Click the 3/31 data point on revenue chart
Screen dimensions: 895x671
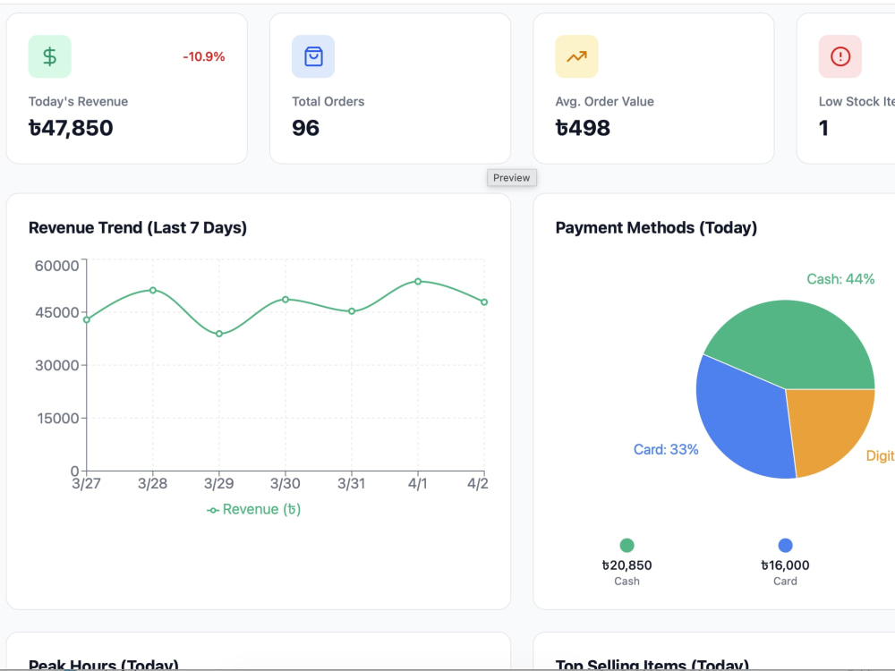pyautogui.click(x=352, y=311)
